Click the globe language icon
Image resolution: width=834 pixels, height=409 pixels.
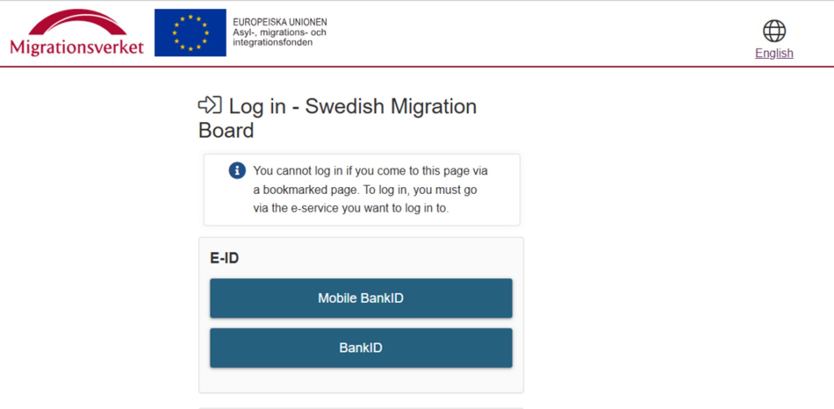point(774,31)
